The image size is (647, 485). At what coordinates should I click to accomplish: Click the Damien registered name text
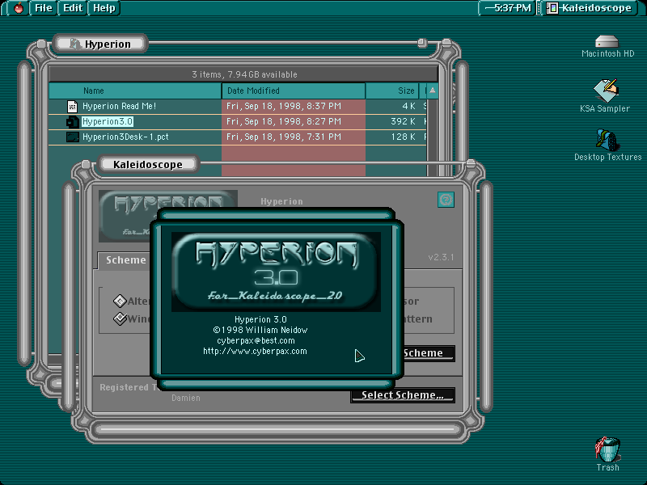(186, 398)
